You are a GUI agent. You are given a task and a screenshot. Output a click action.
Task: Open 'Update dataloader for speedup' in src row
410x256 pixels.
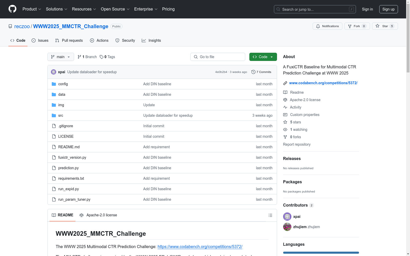pyautogui.click(x=168, y=115)
